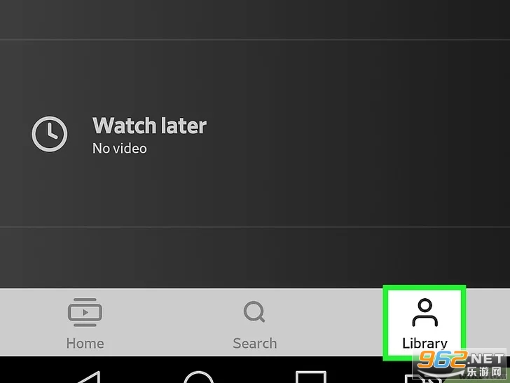Tap the Search magnifying glass icon
The height and width of the screenshot is (383, 510).
click(254, 311)
